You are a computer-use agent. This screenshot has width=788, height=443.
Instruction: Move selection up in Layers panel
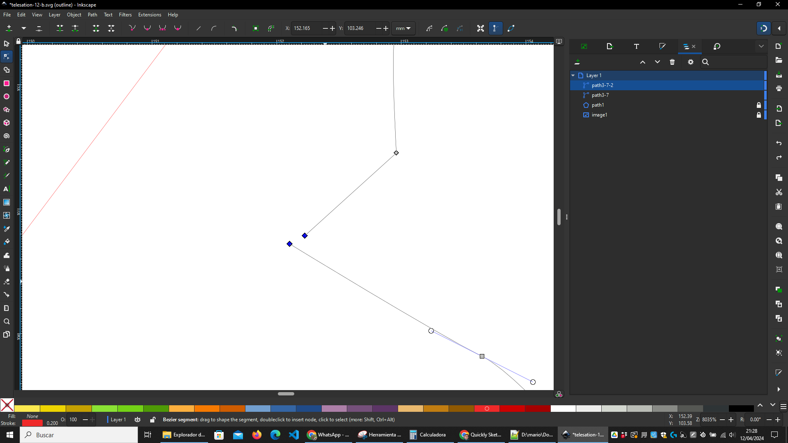tap(643, 62)
